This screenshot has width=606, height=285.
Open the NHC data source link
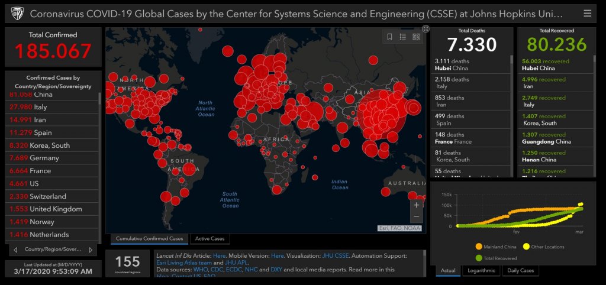251,270
